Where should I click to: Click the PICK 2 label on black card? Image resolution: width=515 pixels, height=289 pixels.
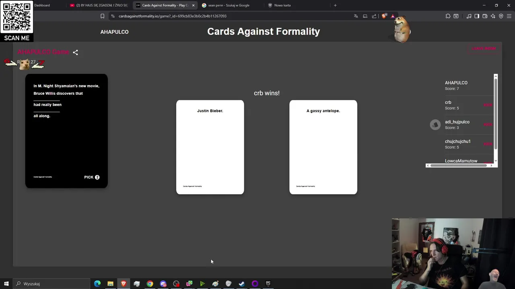[92, 177]
